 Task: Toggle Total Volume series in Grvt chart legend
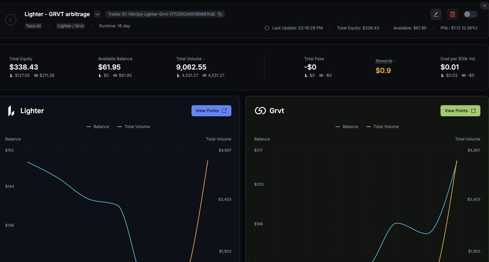383,127
